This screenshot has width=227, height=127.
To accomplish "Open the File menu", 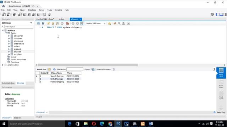I will pos(3,10).
